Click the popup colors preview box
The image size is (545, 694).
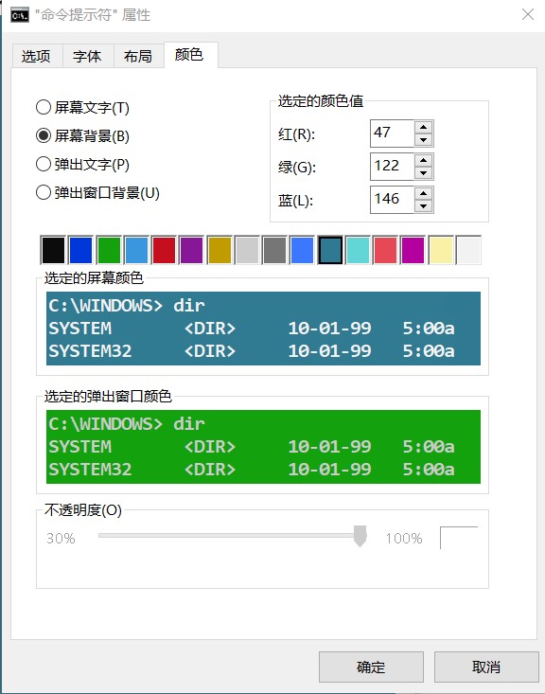click(263, 447)
